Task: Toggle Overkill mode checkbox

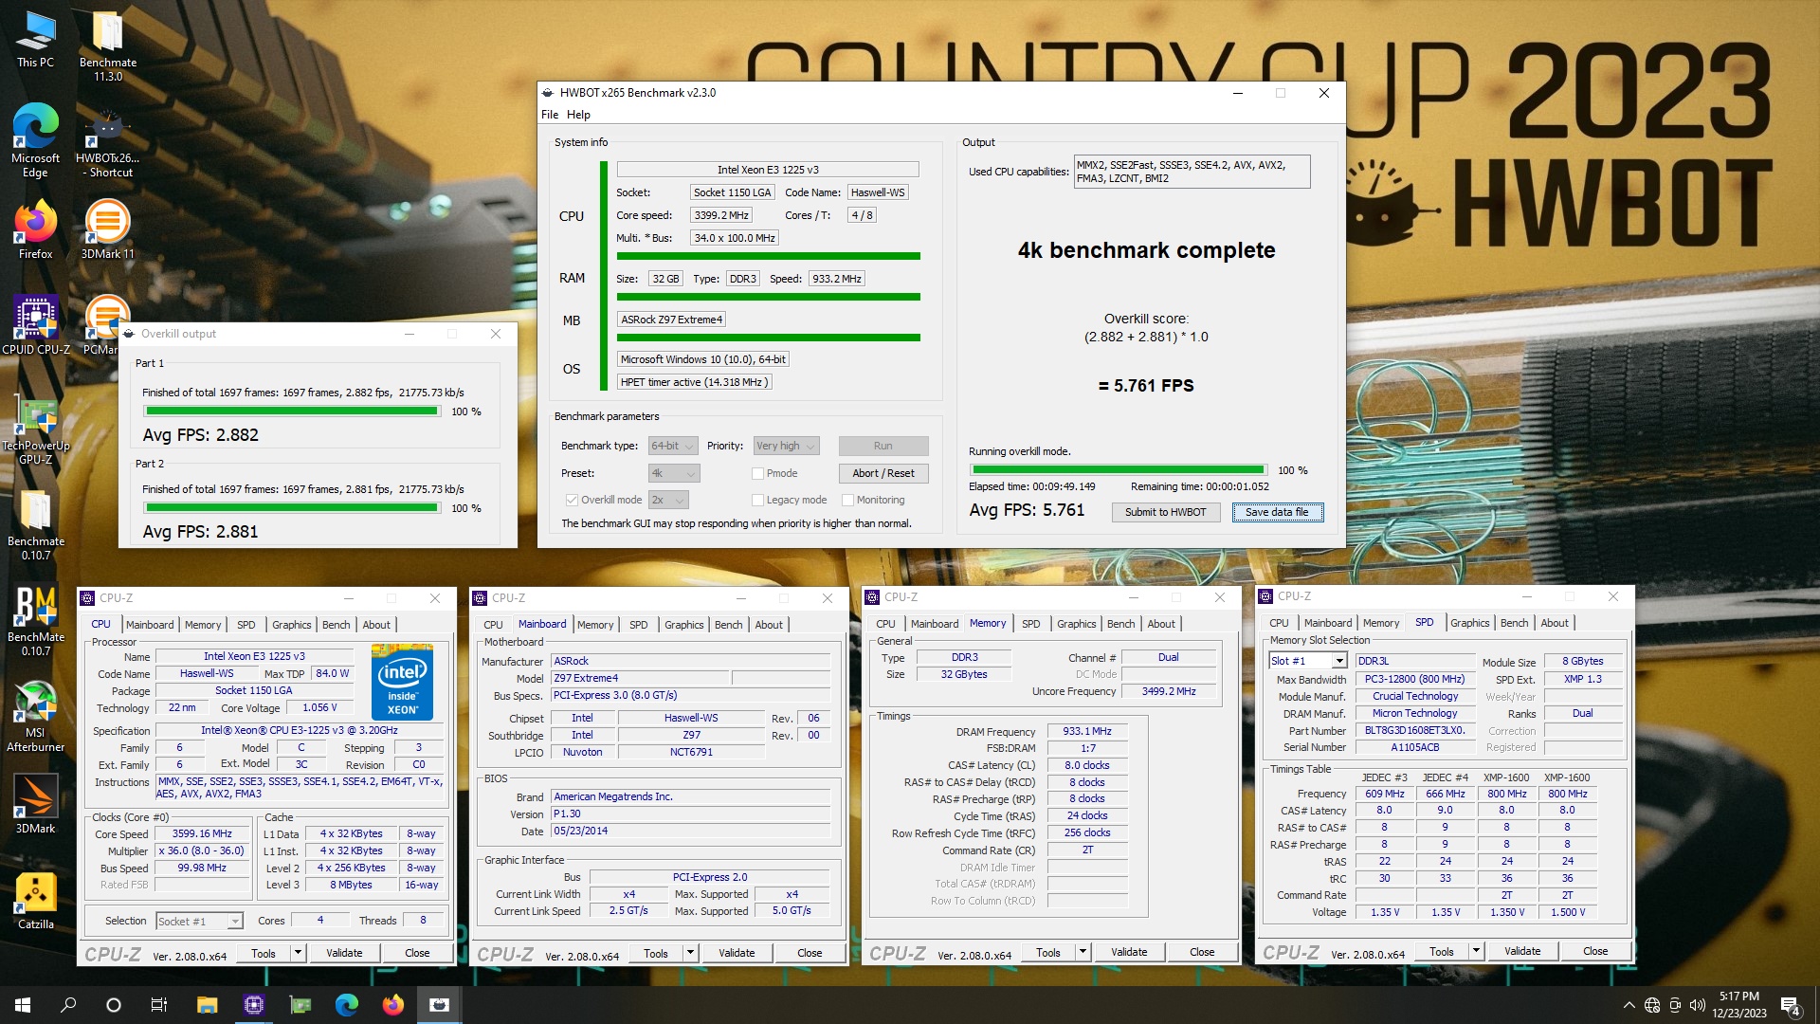Action: pyautogui.click(x=572, y=500)
